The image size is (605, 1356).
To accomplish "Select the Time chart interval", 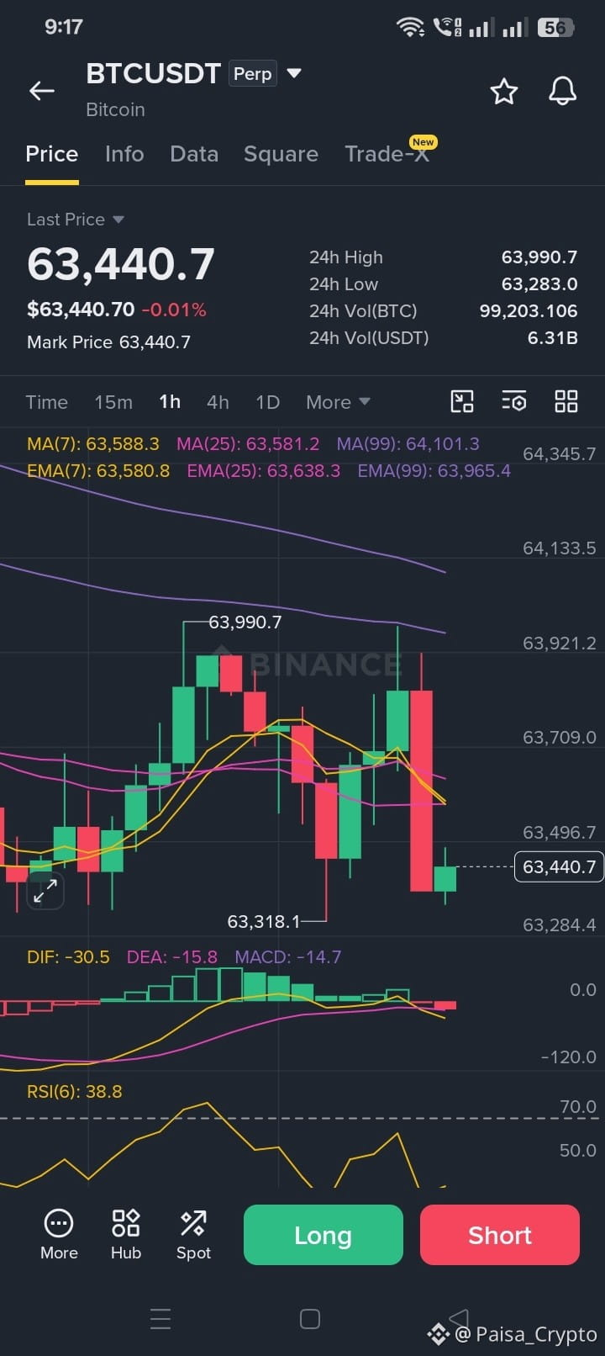I will (46, 402).
